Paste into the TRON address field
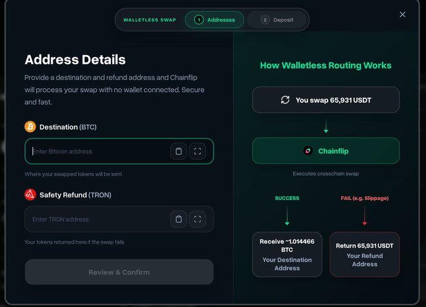The image size is (426, 307). (x=179, y=219)
